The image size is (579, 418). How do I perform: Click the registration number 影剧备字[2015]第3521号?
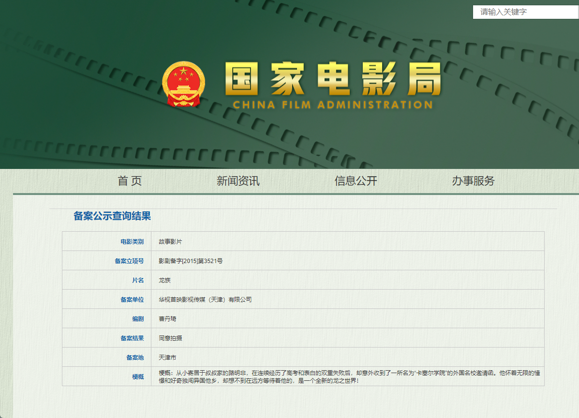point(191,261)
